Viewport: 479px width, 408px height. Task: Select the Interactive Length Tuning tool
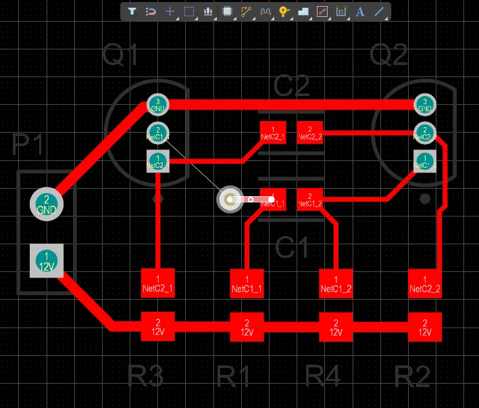point(265,12)
